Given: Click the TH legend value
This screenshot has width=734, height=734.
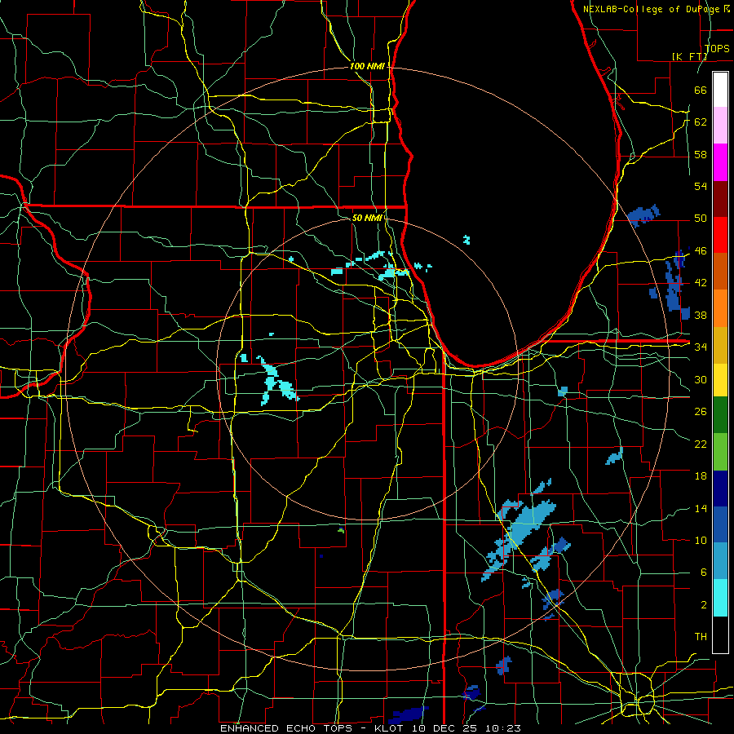Looking at the screenshot, I should [701, 637].
